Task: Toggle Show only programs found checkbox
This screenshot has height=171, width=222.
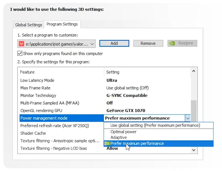Action: (x=20, y=53)
